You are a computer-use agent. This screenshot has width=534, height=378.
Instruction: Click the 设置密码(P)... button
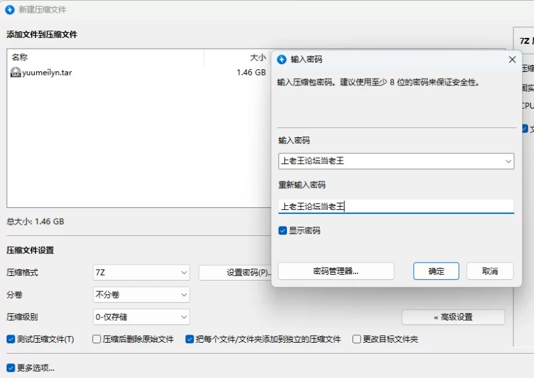coord(236,273)
